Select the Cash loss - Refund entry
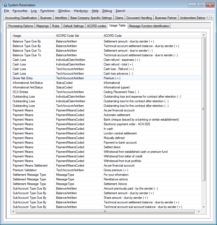The height and width of the screenshot is (225, 217). click(x=119, y=69)
